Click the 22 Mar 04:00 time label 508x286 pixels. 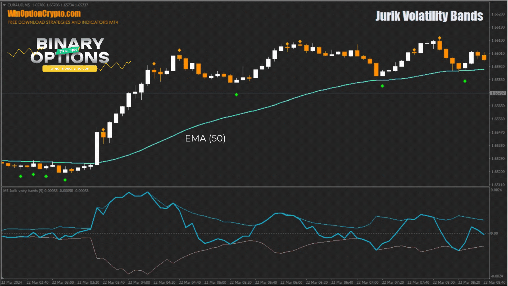coord(139,283)
